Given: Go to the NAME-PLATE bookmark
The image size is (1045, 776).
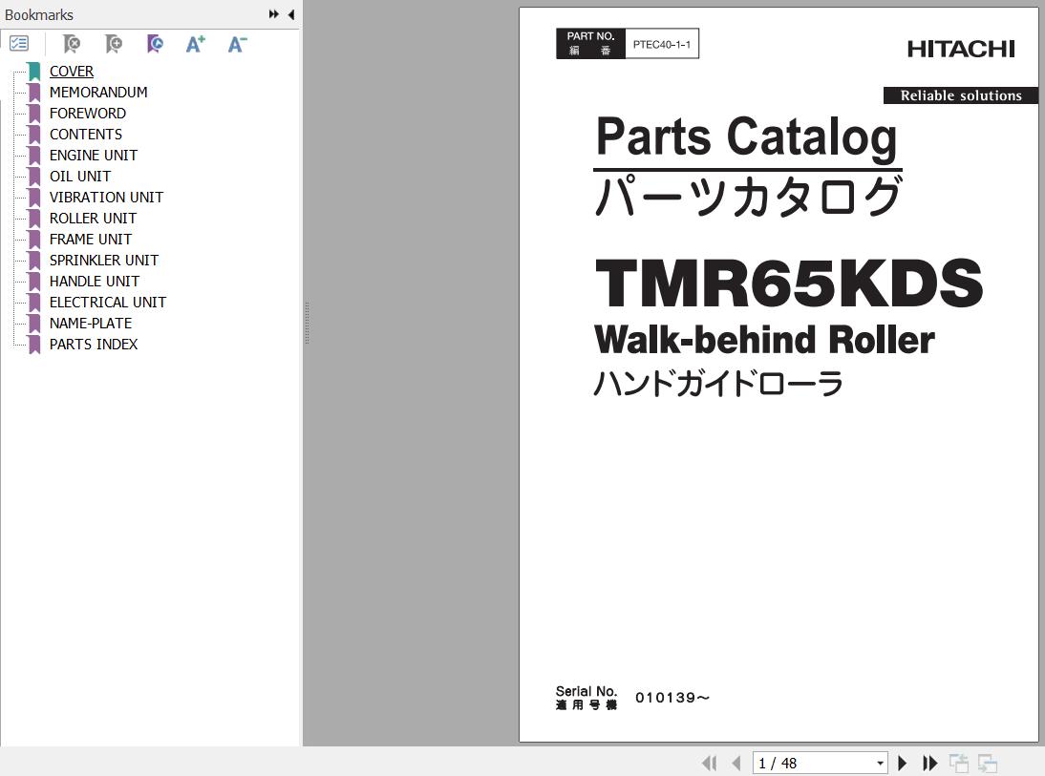Looking at the screenshot, I should click(x=91, y=323).
